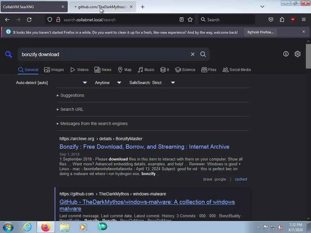Click the Refresh Firefox... button

pyautogui.click(x=260, y=32)
